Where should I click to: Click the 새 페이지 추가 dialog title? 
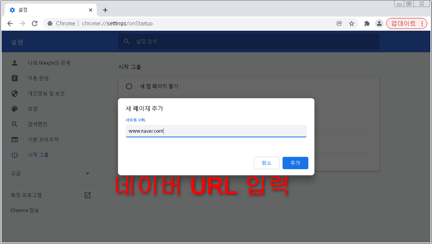point(144,109)
